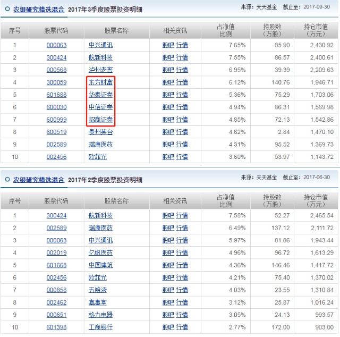Open 农银研究精选混合 link in Q2 header
Screen dimensions: 340x337
point(39,180)
